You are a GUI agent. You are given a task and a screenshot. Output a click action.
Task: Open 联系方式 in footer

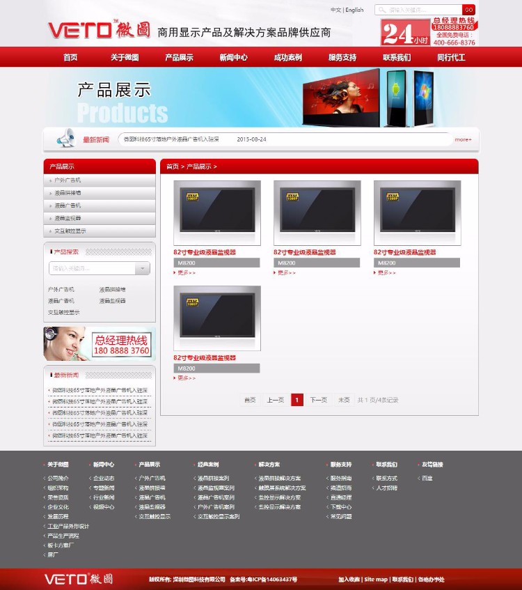click(x=386, y=479)
